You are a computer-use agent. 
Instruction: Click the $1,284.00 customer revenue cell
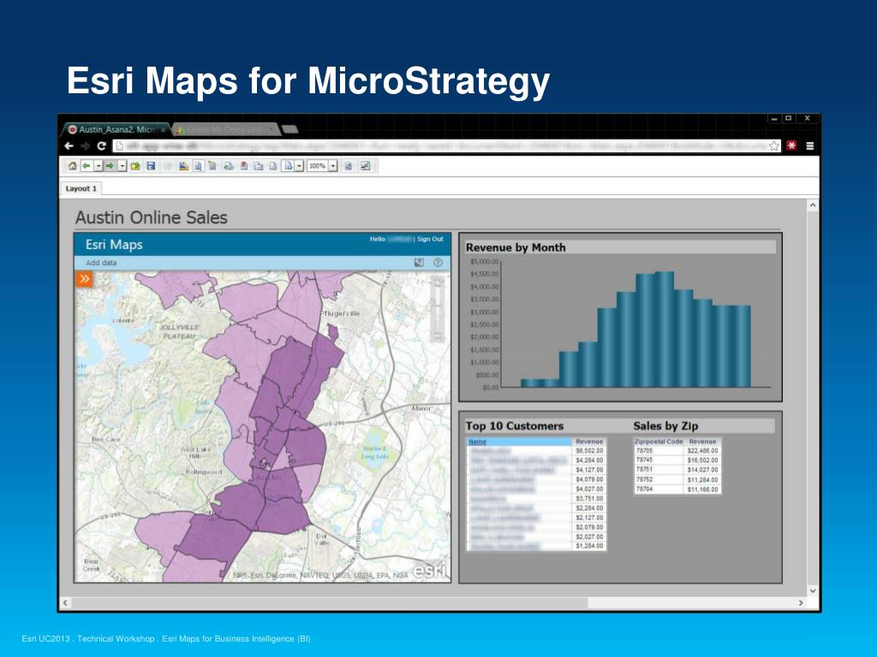(589, 546)
